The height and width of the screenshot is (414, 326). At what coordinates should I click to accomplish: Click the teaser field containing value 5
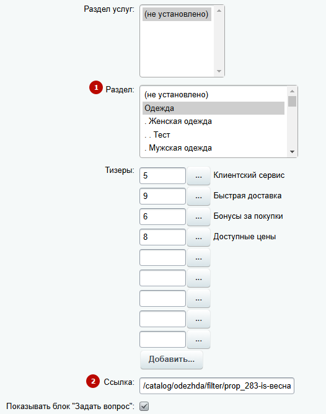[162, 175]
